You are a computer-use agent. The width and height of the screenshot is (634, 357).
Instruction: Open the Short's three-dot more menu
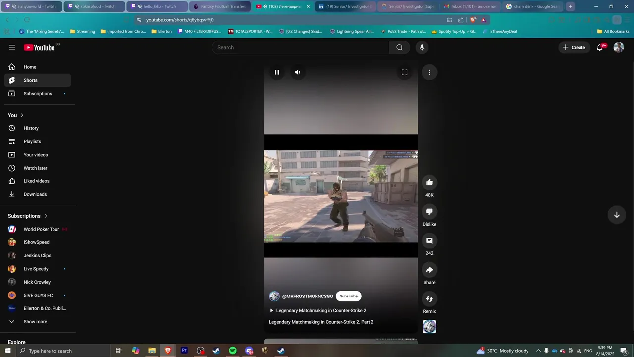[x=429, y=72]
